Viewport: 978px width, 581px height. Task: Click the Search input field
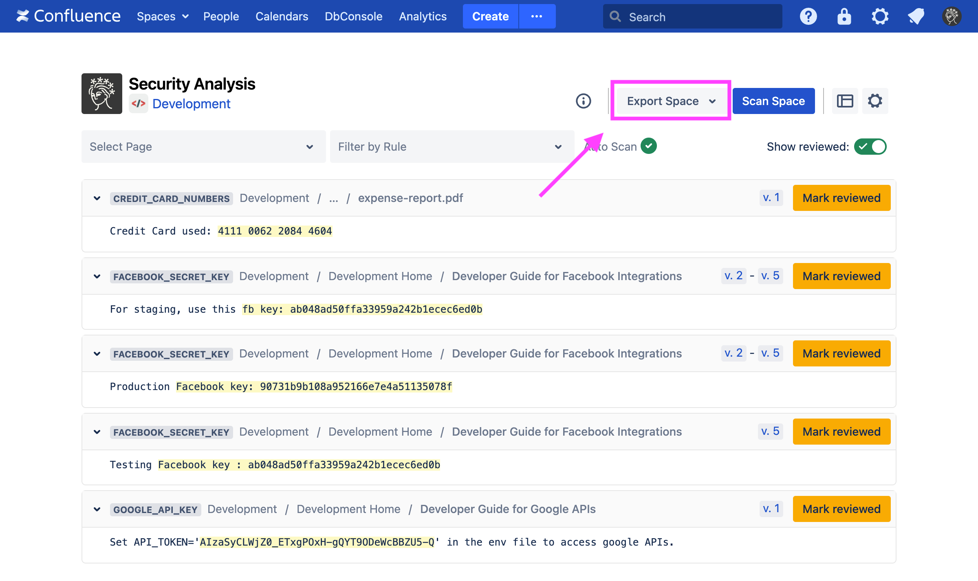[x=693, y=17]
